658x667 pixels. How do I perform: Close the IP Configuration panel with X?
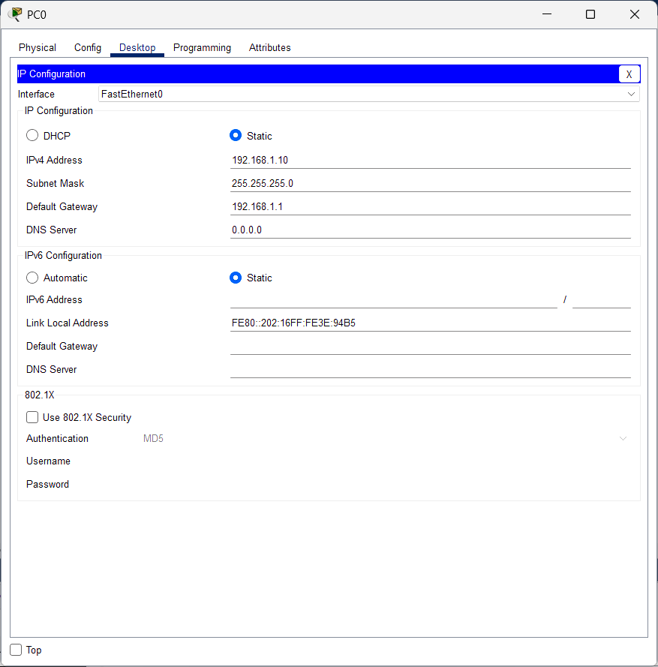[x=629, y=74]
